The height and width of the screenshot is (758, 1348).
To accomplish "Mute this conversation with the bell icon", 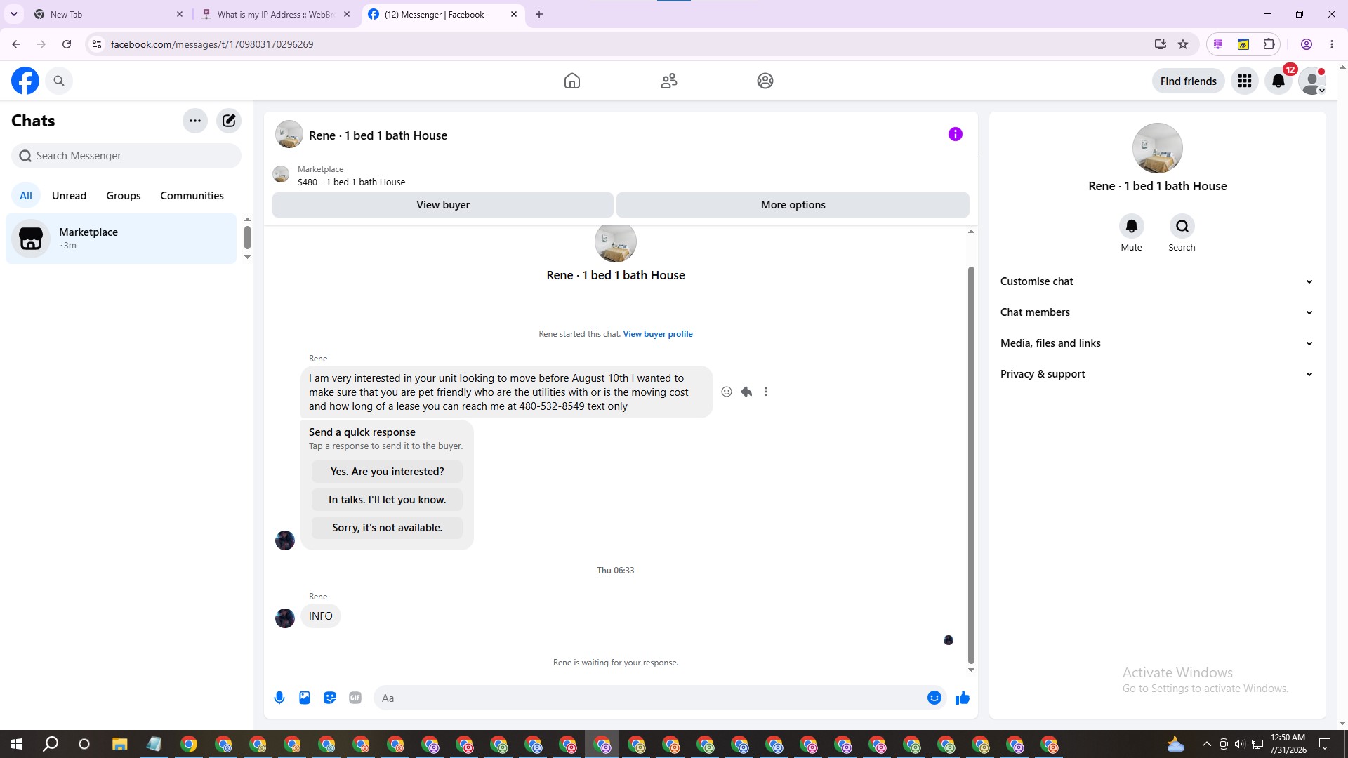I will pos(1132,226).
